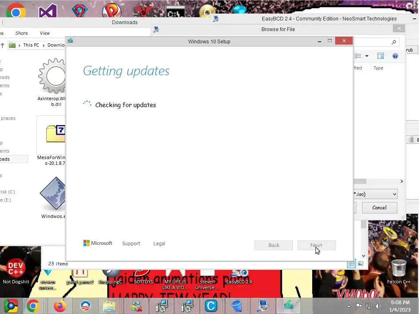This screenshot has width=419, height=314.
Task: Click the blue help icon in Browse for File
Action: click(x=395, y=56)
